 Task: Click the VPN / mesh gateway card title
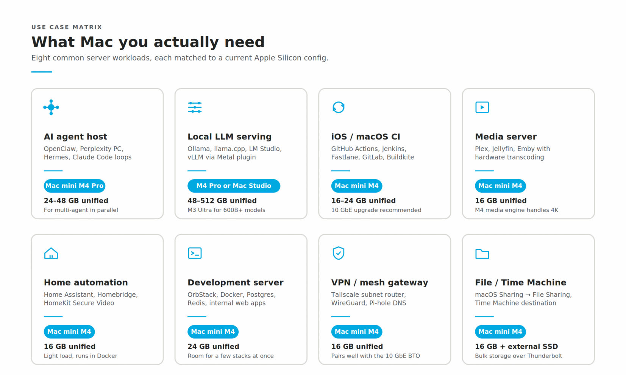tap(379, 283)
